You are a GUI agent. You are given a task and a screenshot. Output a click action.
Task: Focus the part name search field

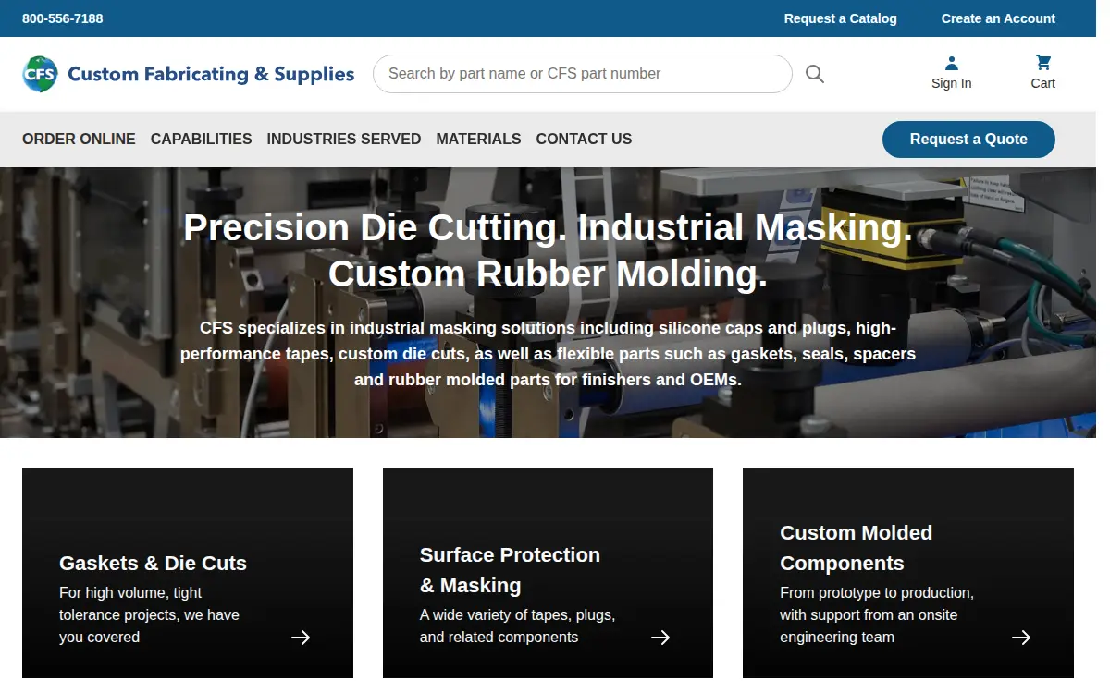coord(583,74)
